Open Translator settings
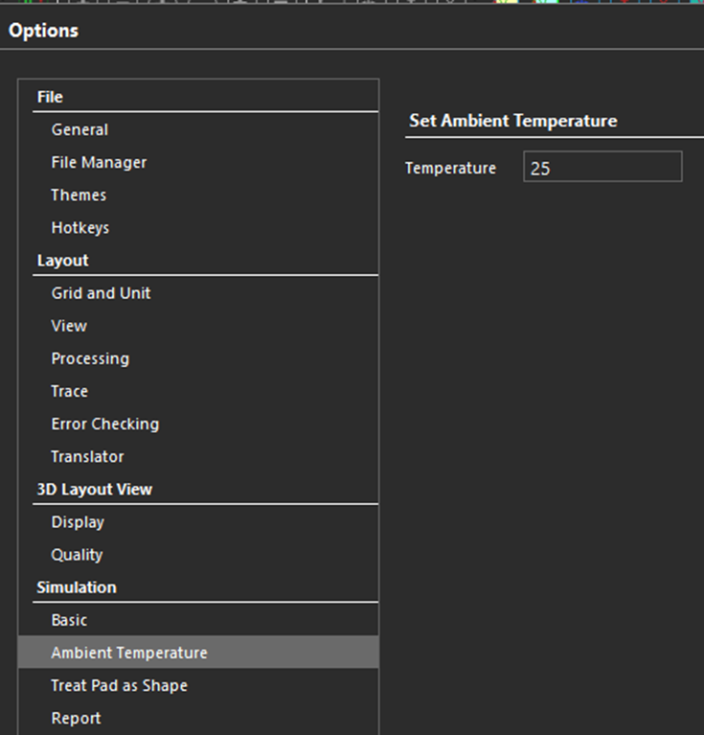 point(198,456)
